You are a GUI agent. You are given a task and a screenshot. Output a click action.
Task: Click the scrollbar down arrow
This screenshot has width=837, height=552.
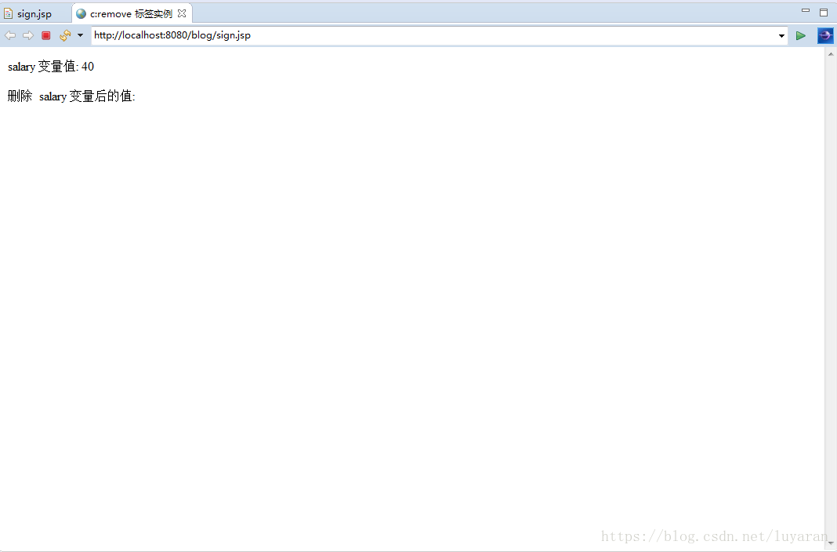[x=831, y=544]
